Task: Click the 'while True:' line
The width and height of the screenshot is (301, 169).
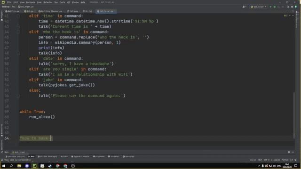Action: pyautogui.click(x=32, y=112)
